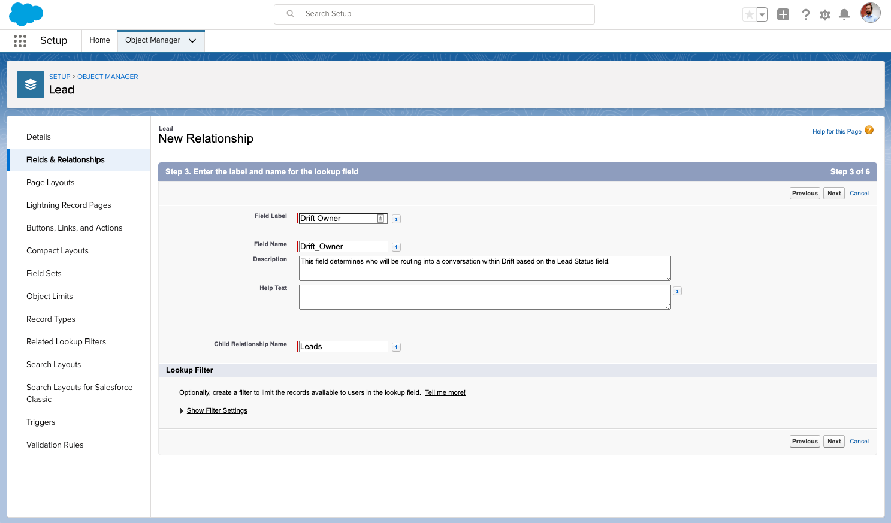Click the bottom Cancel link

(x=859, y=442)
